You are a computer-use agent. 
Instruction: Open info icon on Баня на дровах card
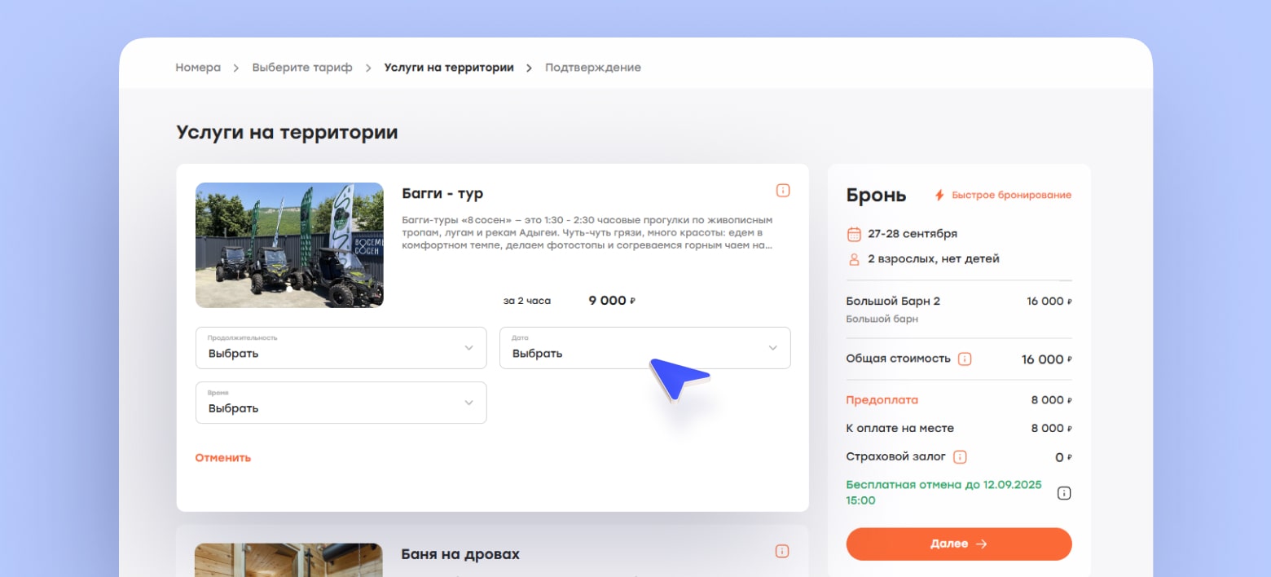pos(782,551)
